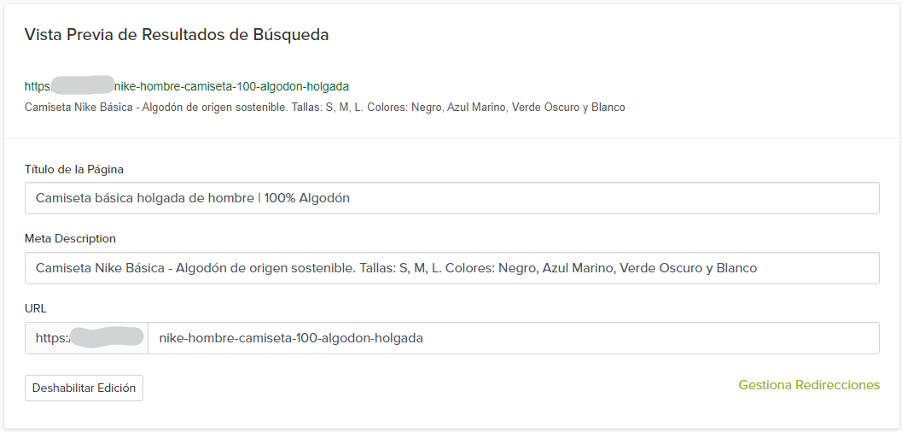Open the Gestiona Redirecciones link
This screenshot has width=902, height=432.
tap(808, 385)
